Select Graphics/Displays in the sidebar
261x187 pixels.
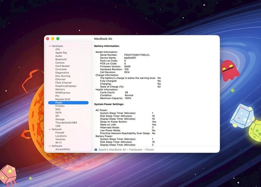pyautogui.click(x=66, y=86)
